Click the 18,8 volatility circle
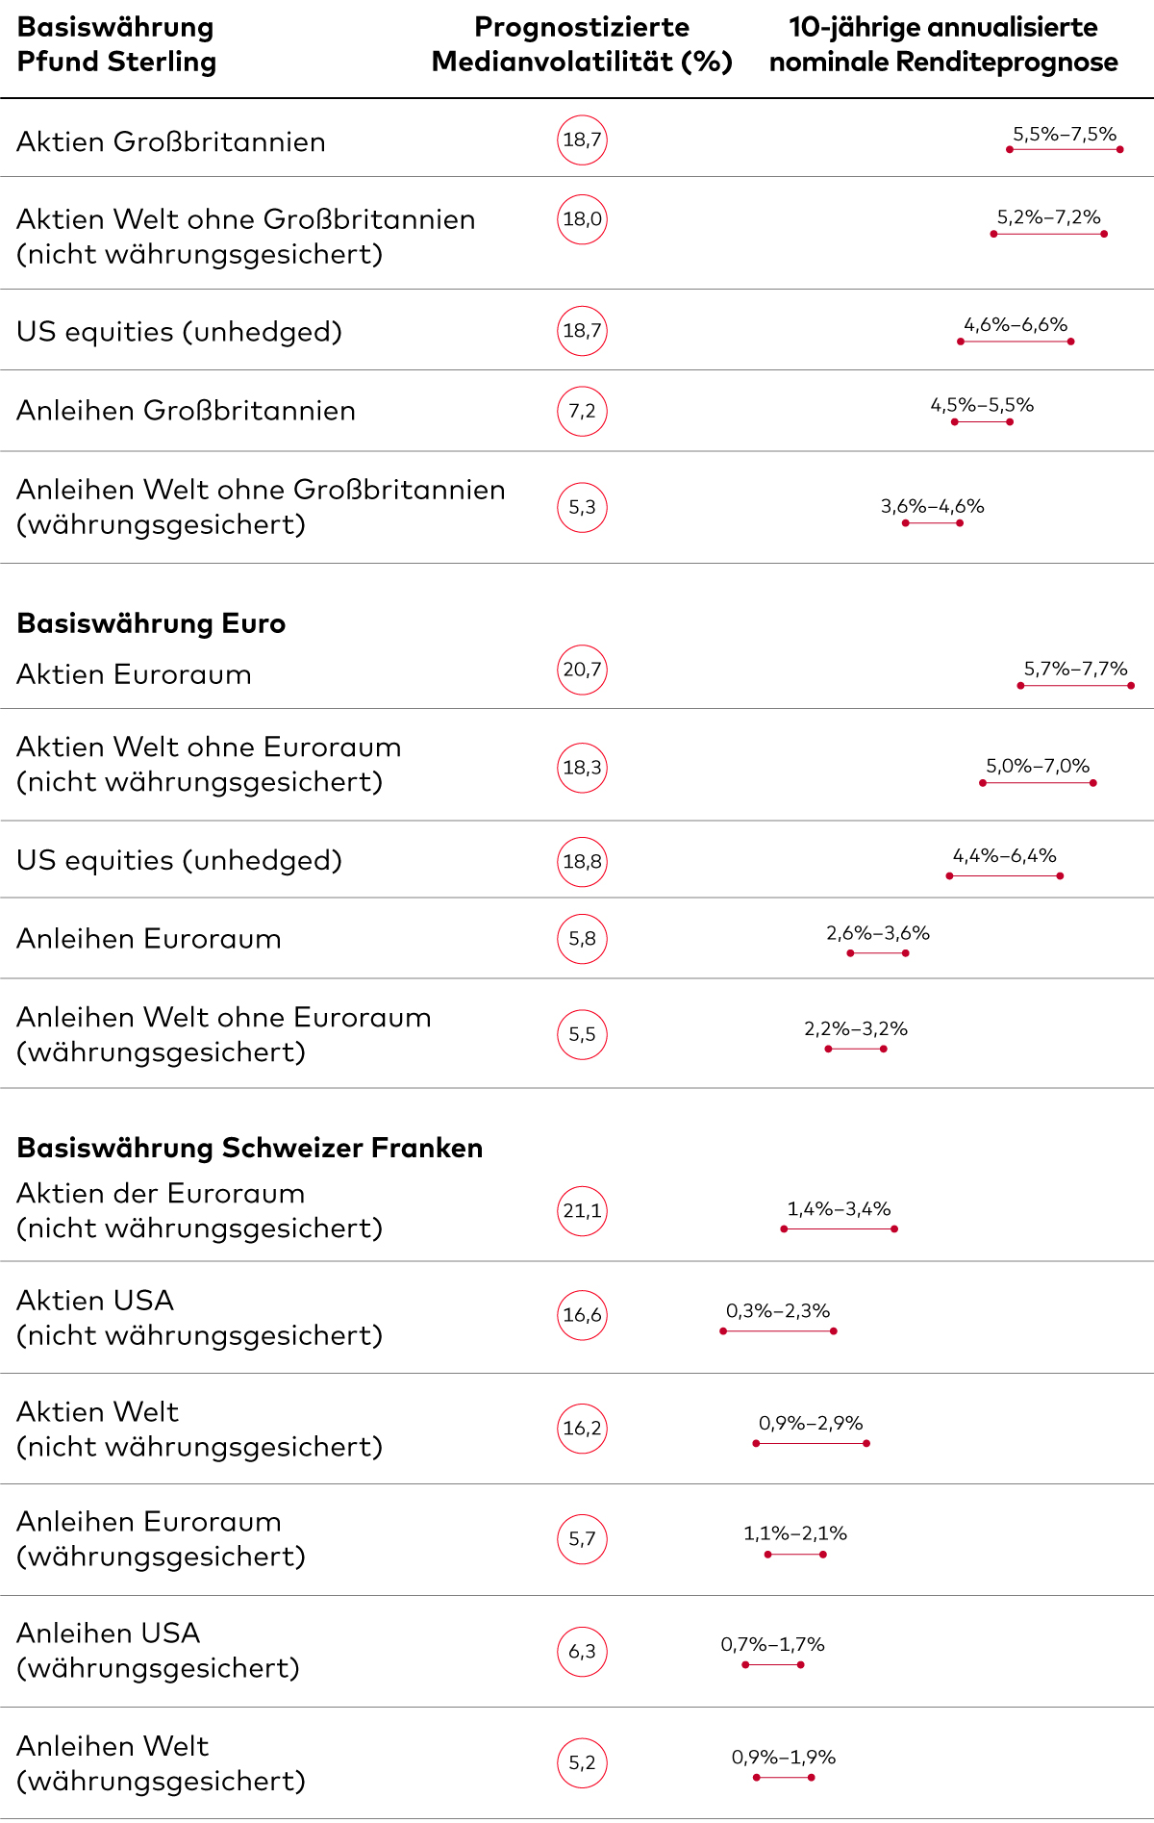The height and width of the screenshot is (1823, 1154). click(x=582, y=861)
